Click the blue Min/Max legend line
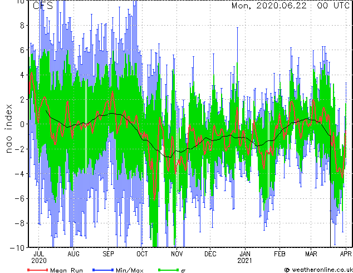This screenshot has height=273, width=353. (103, 270)
